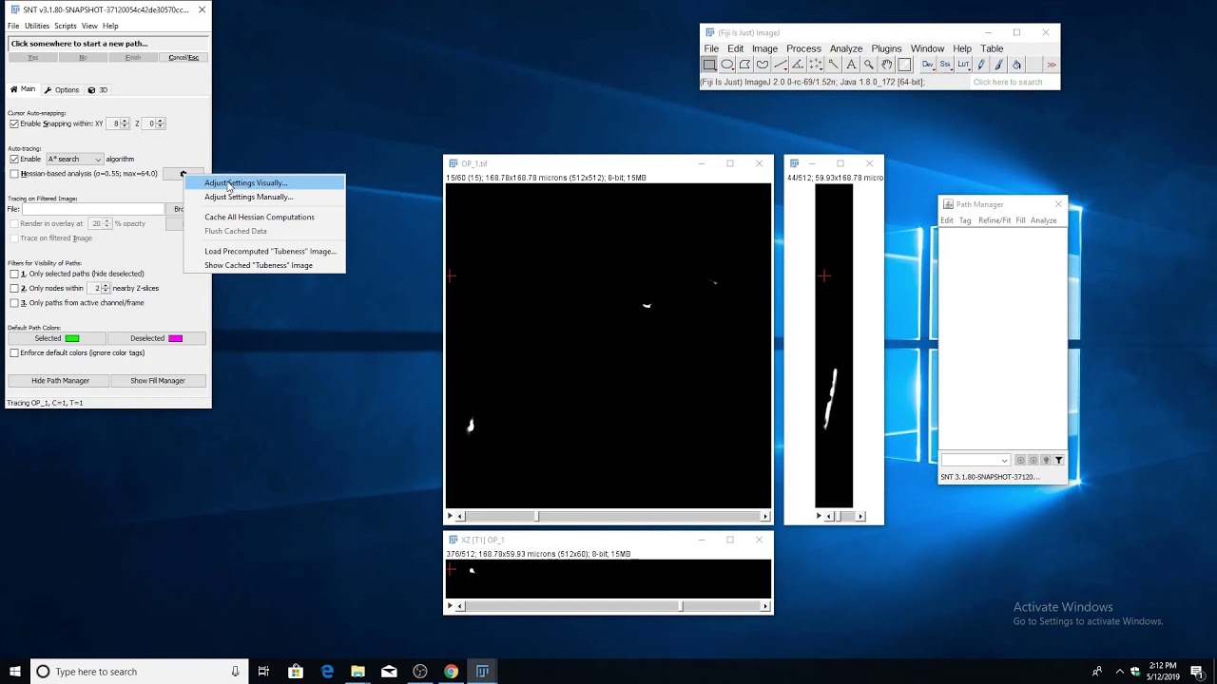Open the Dev developer menu tool
The width and height of the screenshot is (1217, 684).
[x=928, y=65]
